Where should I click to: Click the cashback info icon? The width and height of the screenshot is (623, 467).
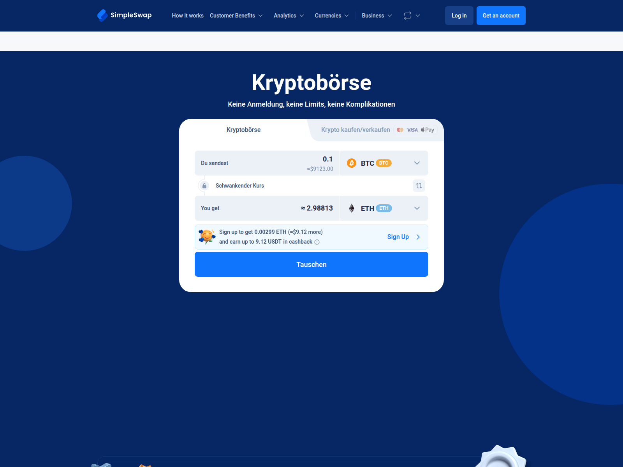[317, 242]
